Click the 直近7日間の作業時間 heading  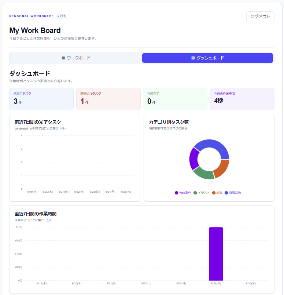pos(36,214)
